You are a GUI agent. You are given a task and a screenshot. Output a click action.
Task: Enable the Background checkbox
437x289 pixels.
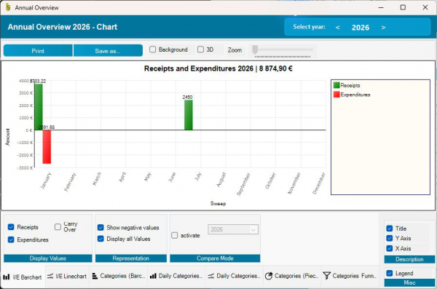pyautogui.click(x=152, y=50)
